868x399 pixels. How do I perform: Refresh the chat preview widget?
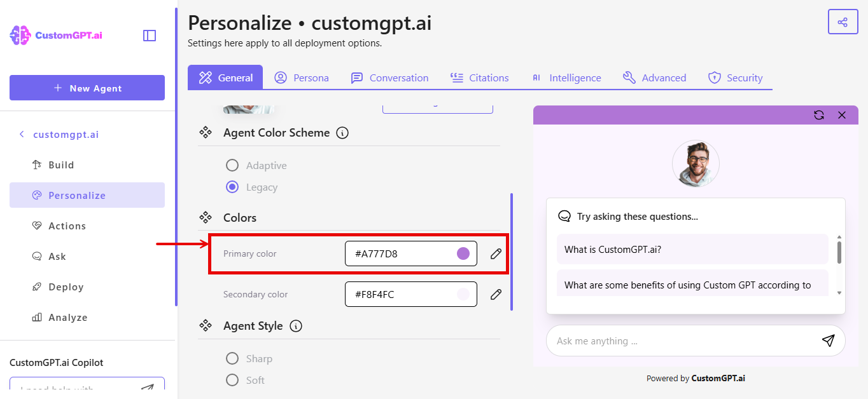click(819, 115)
